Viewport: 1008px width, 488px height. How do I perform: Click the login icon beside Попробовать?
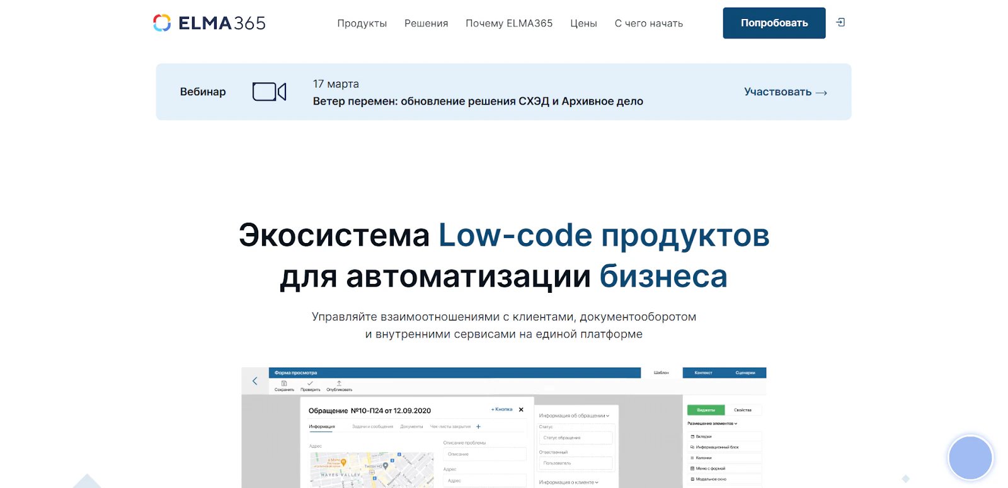click(840, 23)
